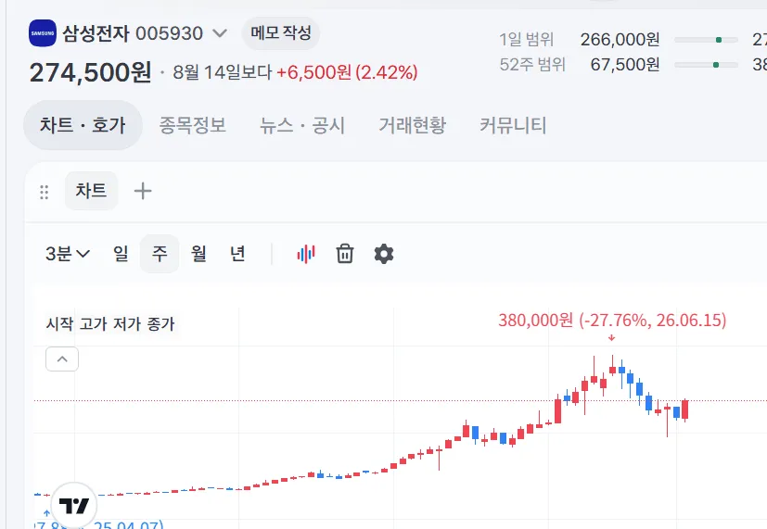
Task: Click the 1일 범위 low value 266,000원
Action: pos(620,40)
